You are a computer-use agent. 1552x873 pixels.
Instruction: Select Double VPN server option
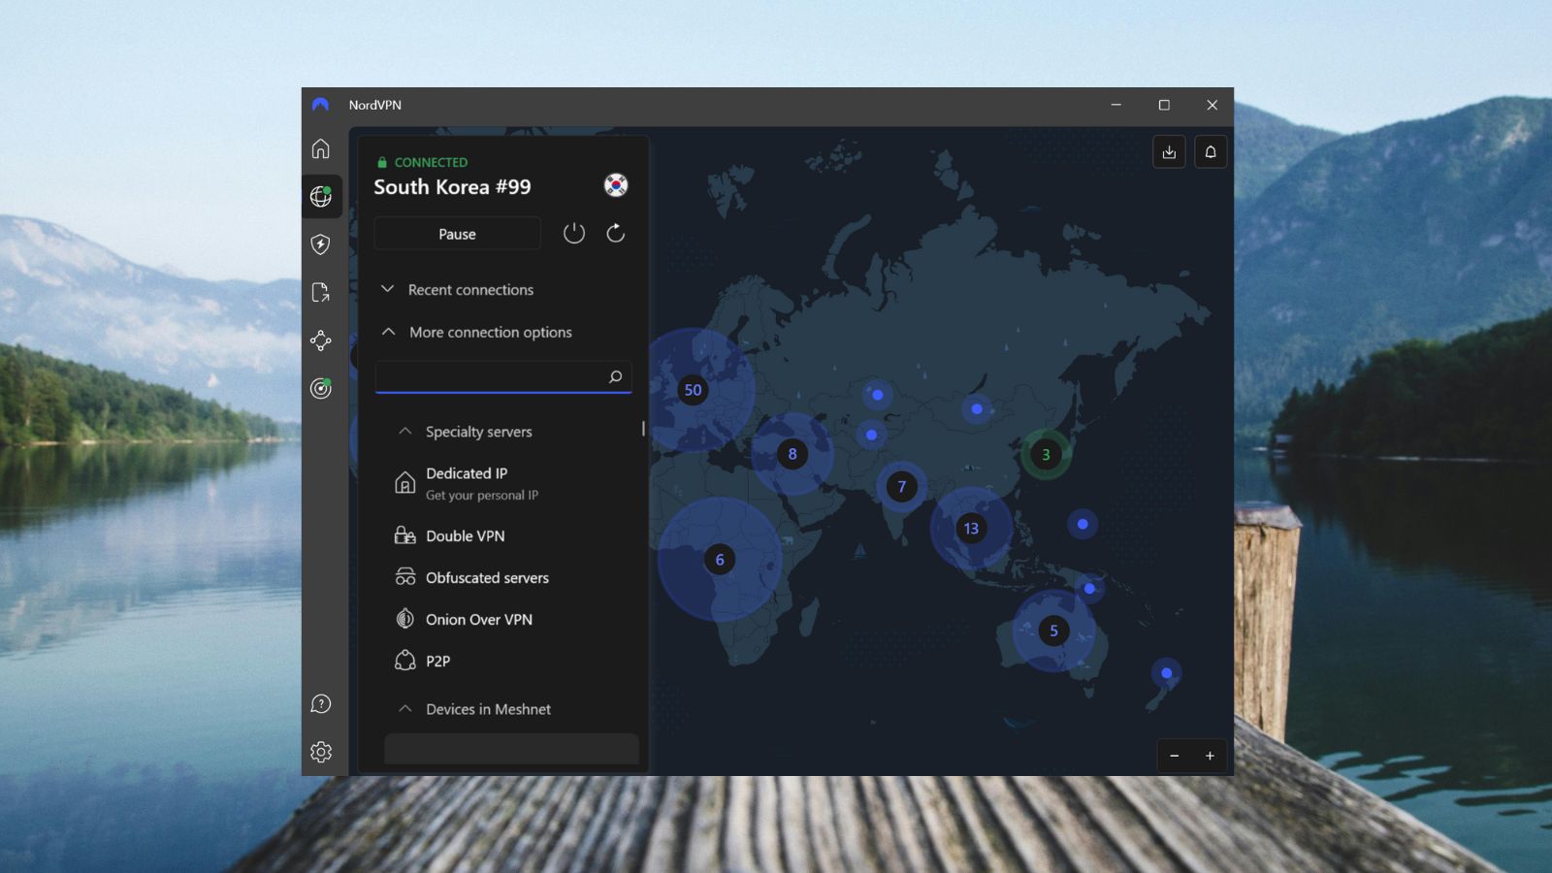pos(464,535)
